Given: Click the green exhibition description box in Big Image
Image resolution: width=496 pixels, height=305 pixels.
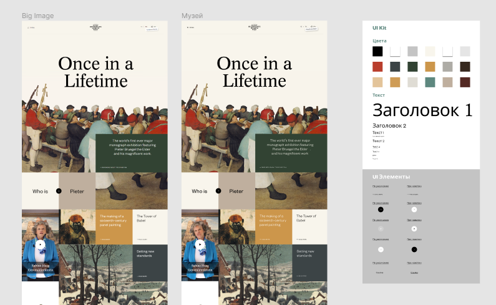Looking at the screenshot, I should [x=132, y=153].
